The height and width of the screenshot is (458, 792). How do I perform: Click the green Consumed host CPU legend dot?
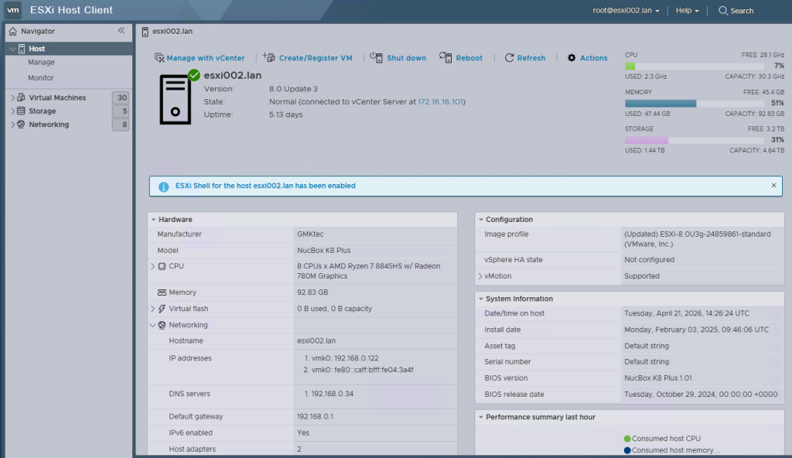(x=627, y=439)
